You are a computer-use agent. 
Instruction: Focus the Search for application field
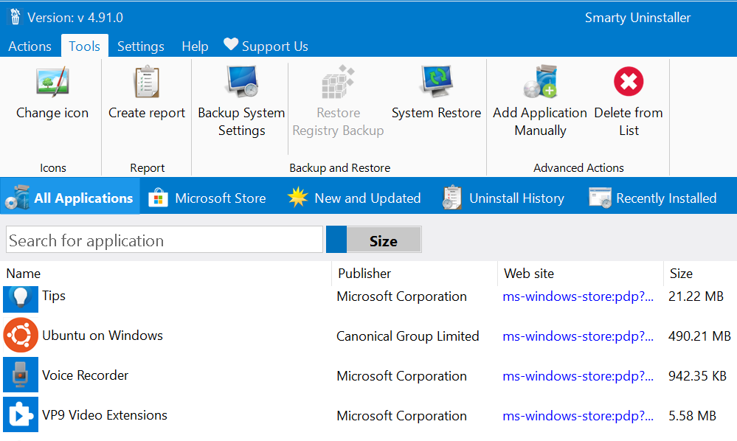pos(164,240)
